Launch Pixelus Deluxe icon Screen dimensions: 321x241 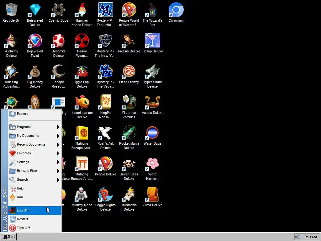pyautogui.click(x=129, y=40)
